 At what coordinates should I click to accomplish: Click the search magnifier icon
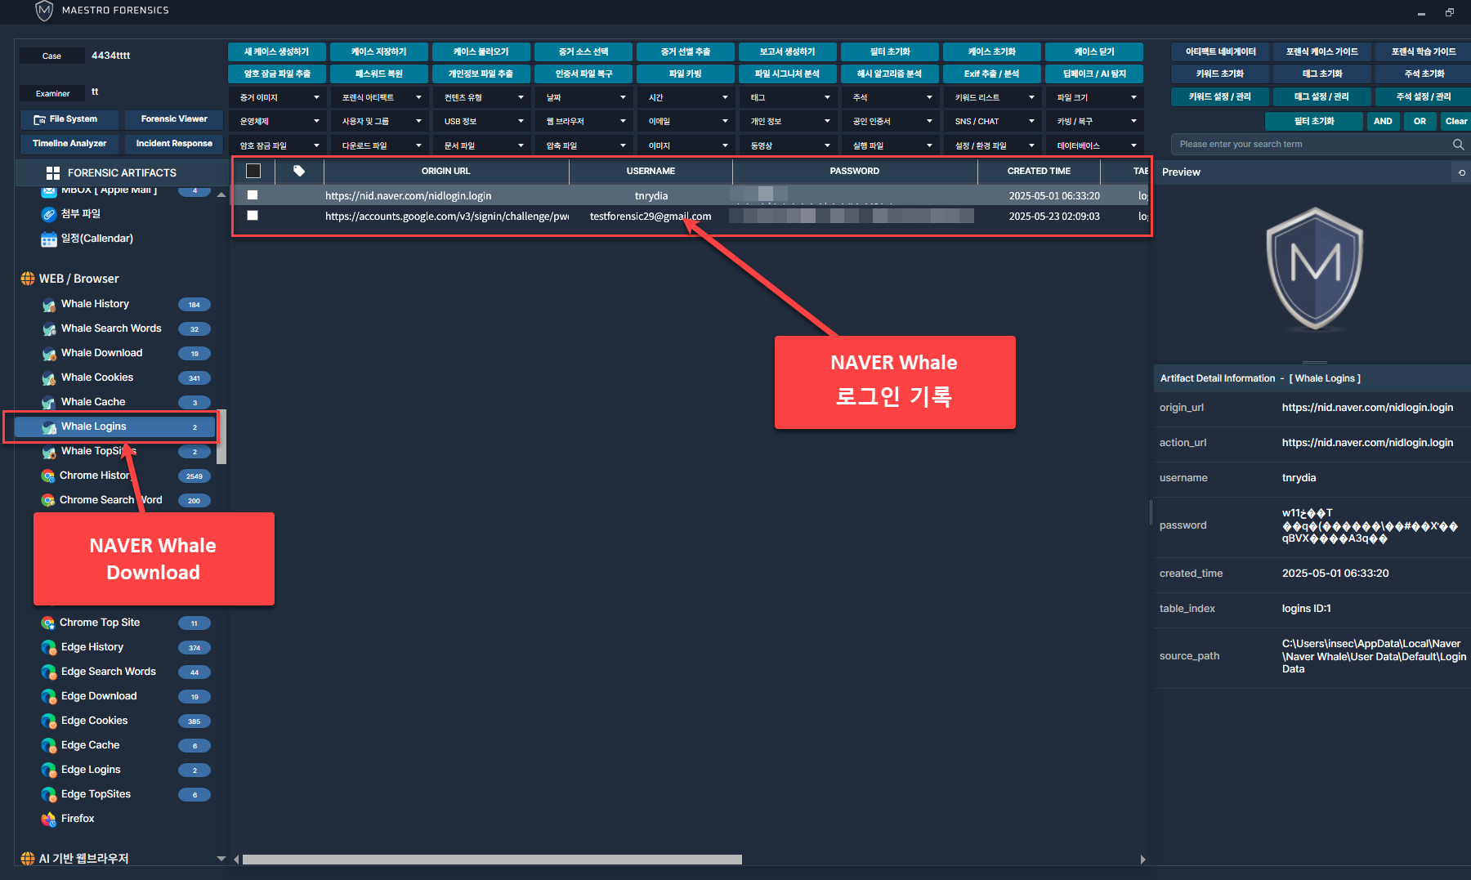(1458, 145)
